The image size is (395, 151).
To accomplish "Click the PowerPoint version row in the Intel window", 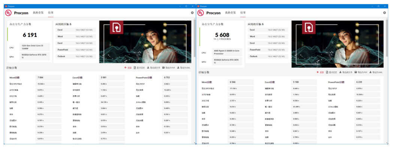I will pos(76,50).
